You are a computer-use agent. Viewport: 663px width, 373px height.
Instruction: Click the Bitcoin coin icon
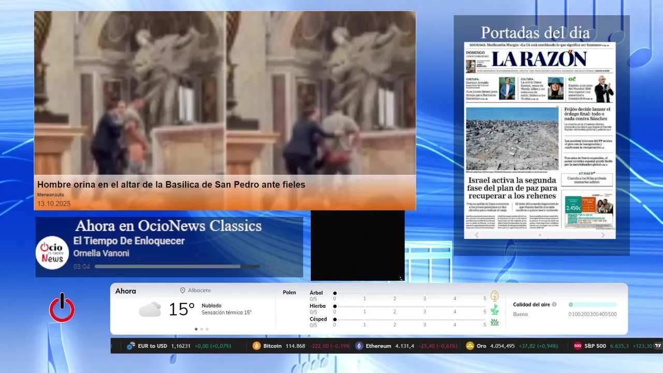point(256,346)
